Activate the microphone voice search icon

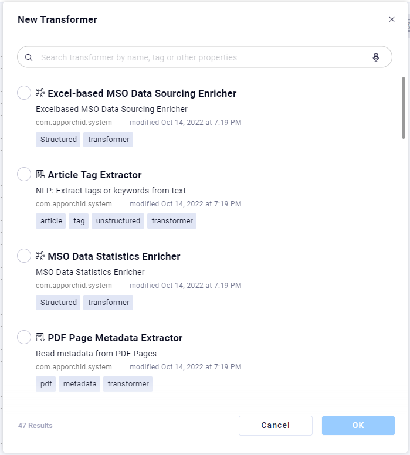[x=376, y=57]
